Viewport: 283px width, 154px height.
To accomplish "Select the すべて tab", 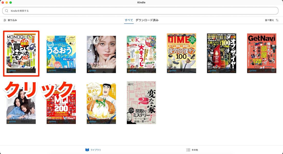I will (129, 20).
